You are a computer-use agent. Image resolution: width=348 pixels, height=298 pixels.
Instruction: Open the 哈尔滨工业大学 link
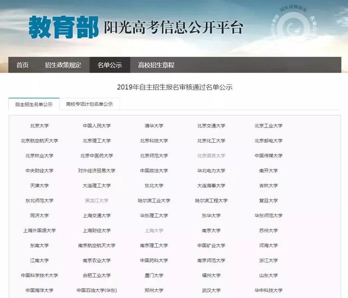(154, 200)
